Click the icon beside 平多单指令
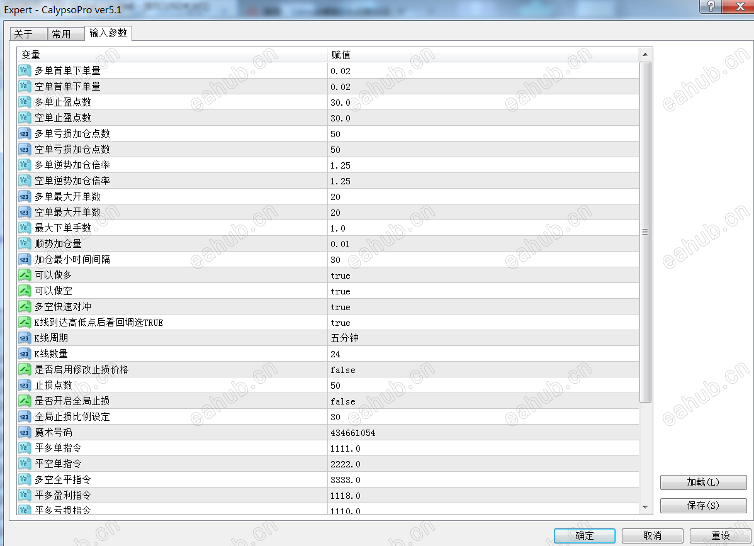This screenshot has width=754, height=546. pyautogui.click(x=25, y=448)
